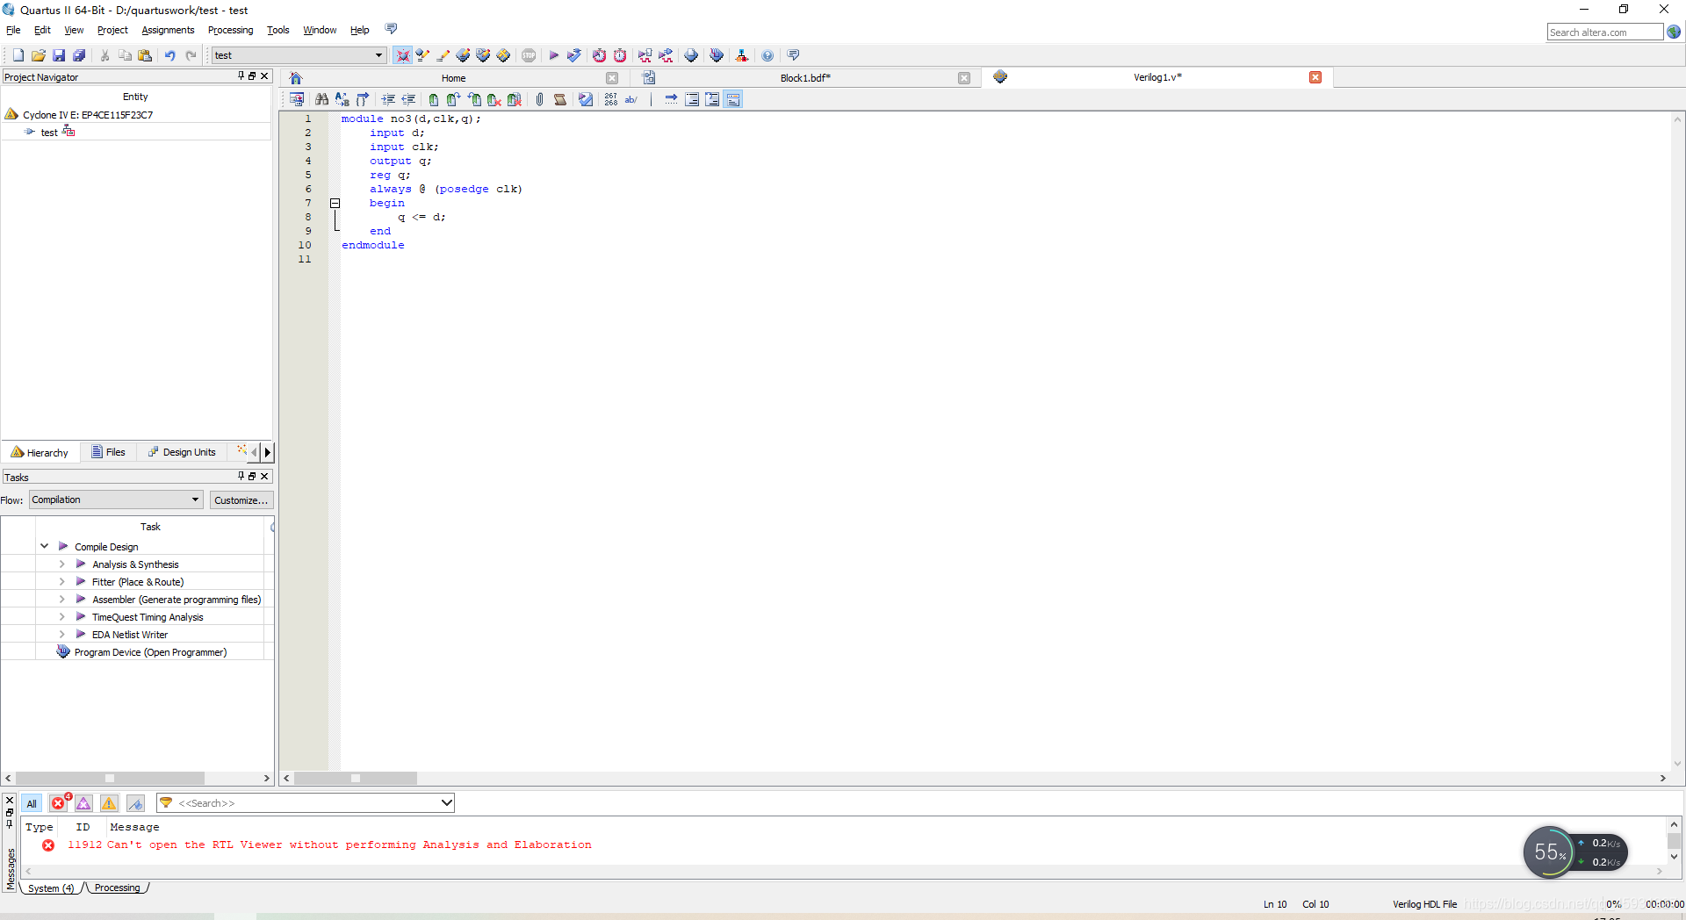Toggle the critical warning messages filter
This screenshot has width=1686, height=920.
coord(83,803)
